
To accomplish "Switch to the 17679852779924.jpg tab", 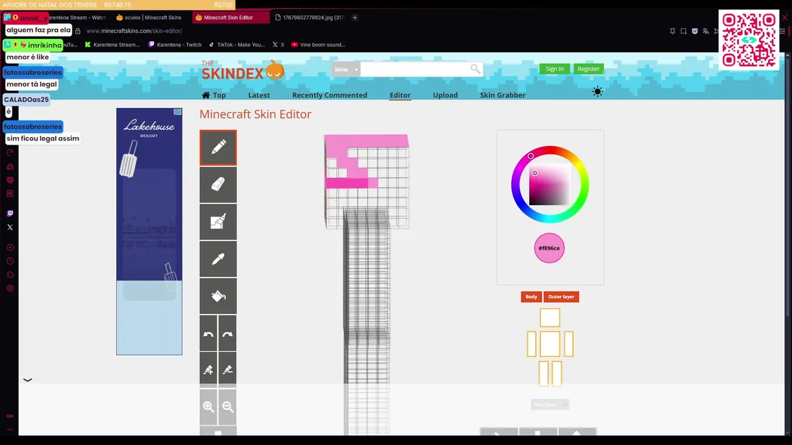I will (x=311, y=17).
